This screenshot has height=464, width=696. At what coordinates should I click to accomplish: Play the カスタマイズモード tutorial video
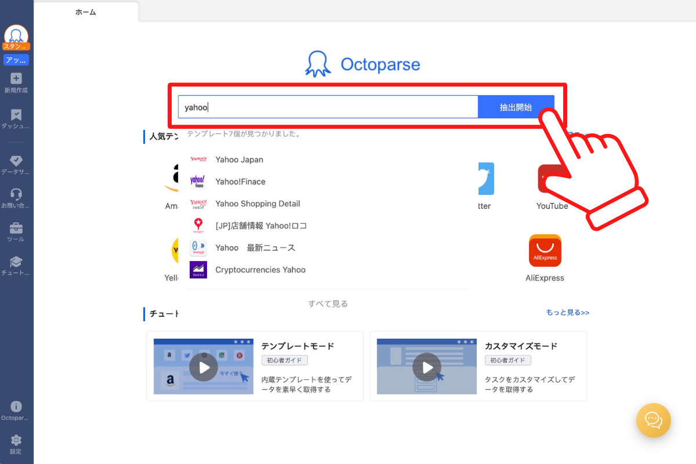point(427,367)
